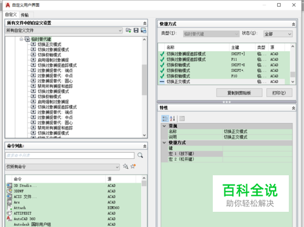The image size is (304, 227).
Task: Click the 打印(P) button
Action: click(279, 93)
